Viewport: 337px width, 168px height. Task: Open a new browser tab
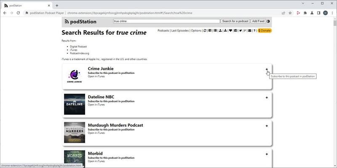coord(57,5)
